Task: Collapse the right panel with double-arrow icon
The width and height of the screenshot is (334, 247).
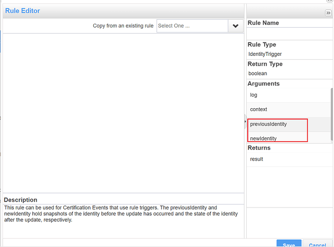Action: [328, 13]
